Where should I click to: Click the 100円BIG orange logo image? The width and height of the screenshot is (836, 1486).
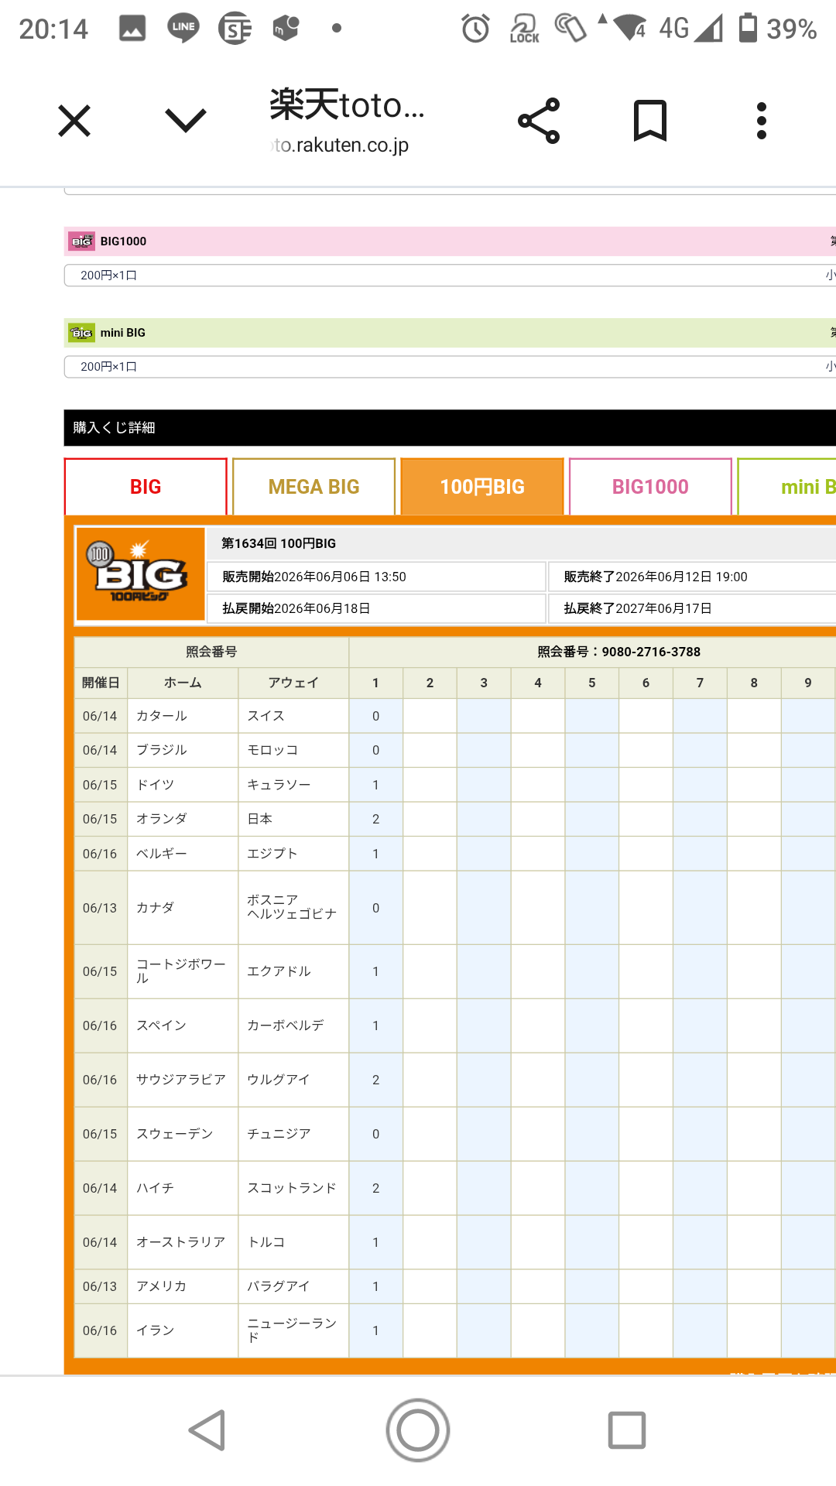(140, 574)
